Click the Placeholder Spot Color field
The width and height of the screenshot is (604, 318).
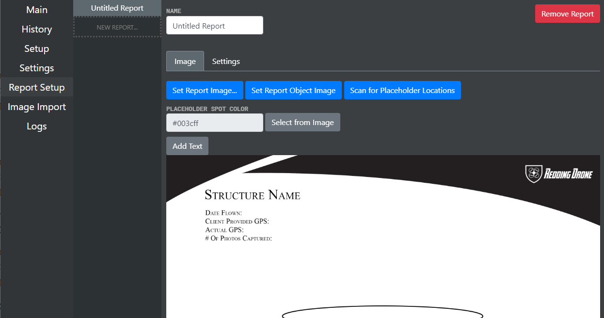214,123
